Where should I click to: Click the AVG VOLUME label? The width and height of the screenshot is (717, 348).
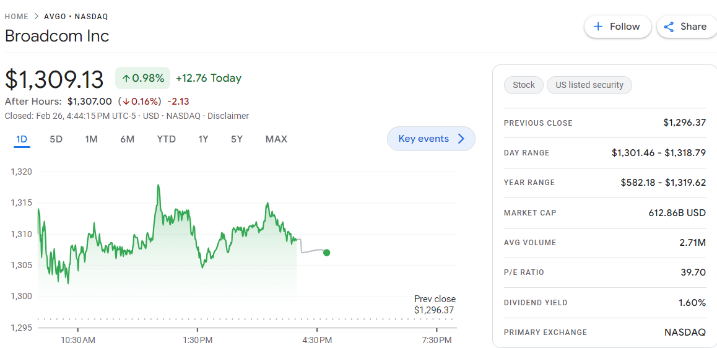[x=530, y=242]
